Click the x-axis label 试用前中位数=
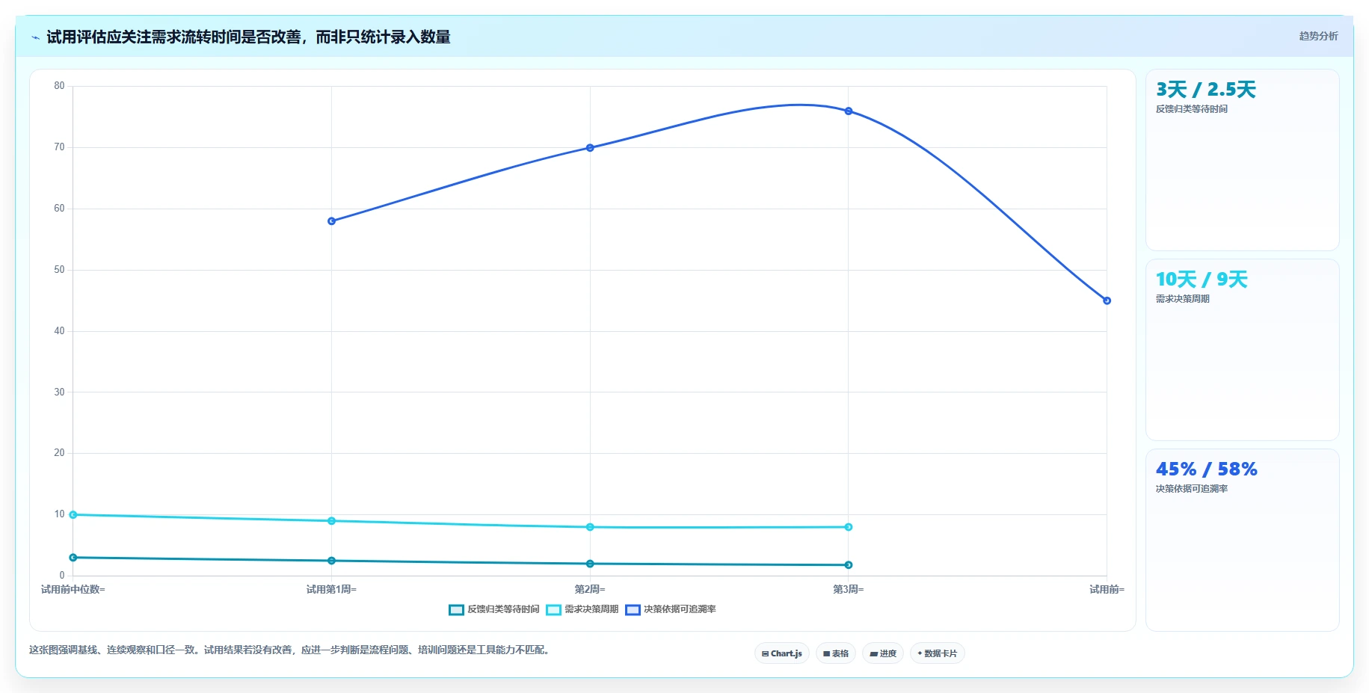Screen dimensions: 1369x693 (73, 590)
